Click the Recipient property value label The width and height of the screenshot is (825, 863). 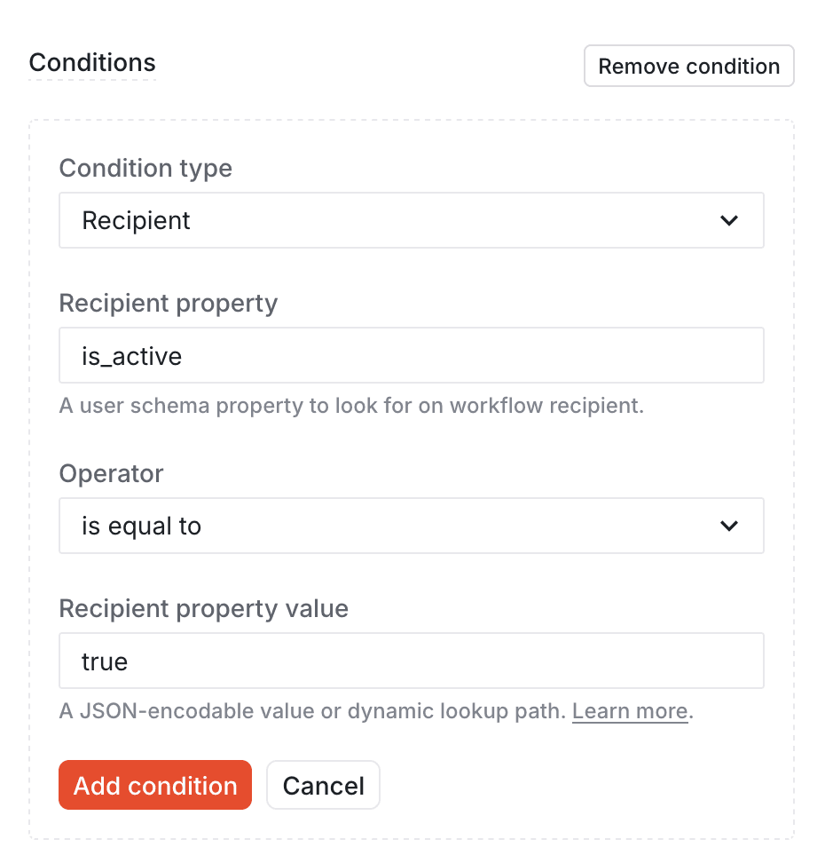[x=203, y=608]
